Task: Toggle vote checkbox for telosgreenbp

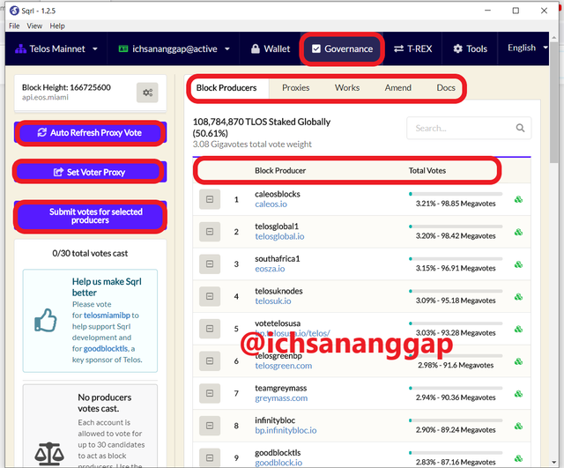Action: click(x=210, y=360)
